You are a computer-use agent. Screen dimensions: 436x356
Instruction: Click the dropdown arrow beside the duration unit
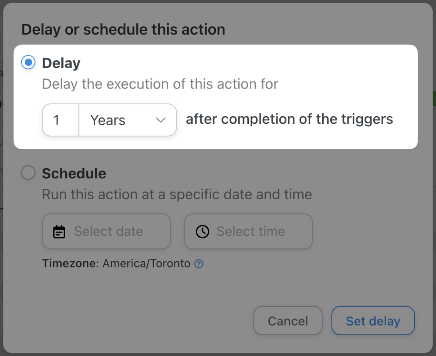click(160, 120)
